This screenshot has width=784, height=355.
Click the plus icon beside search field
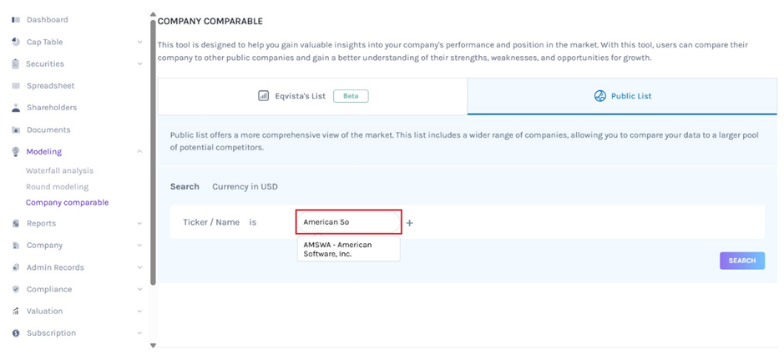tap(410, 223)
